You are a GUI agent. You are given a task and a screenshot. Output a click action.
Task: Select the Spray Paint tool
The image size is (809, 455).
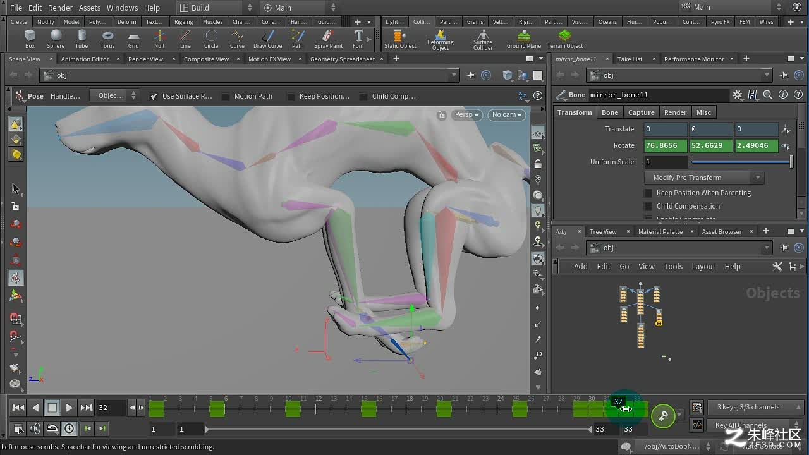[329, 39]
